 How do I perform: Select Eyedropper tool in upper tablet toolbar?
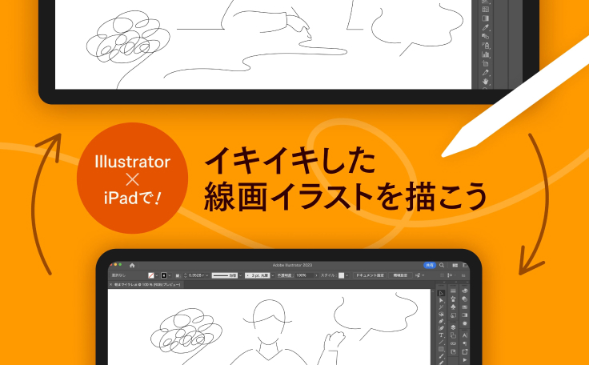pyautogui.click(x=485, y=27)
